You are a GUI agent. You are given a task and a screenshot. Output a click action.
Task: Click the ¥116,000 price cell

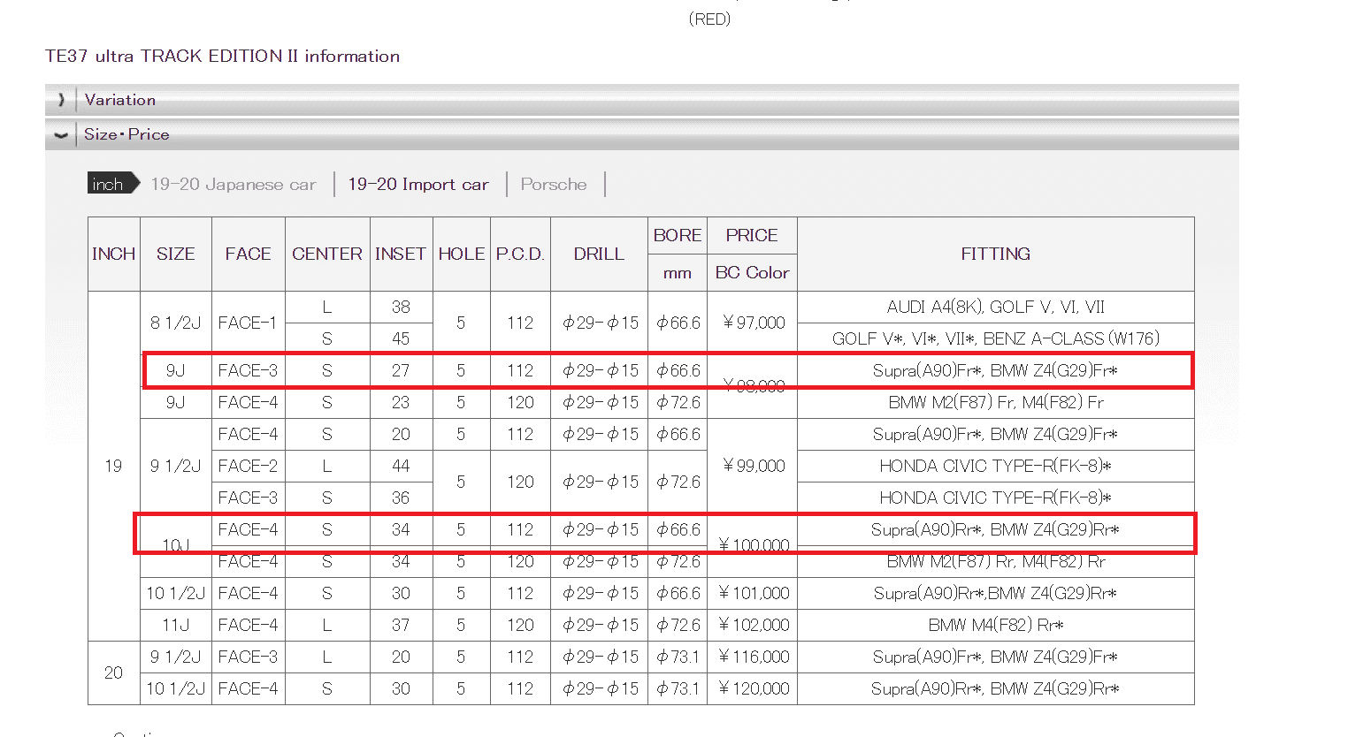(752, 657)
